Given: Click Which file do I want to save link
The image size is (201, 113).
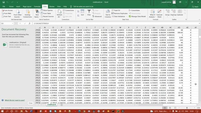Looking at the screenshot, I should tap(15, 100).
